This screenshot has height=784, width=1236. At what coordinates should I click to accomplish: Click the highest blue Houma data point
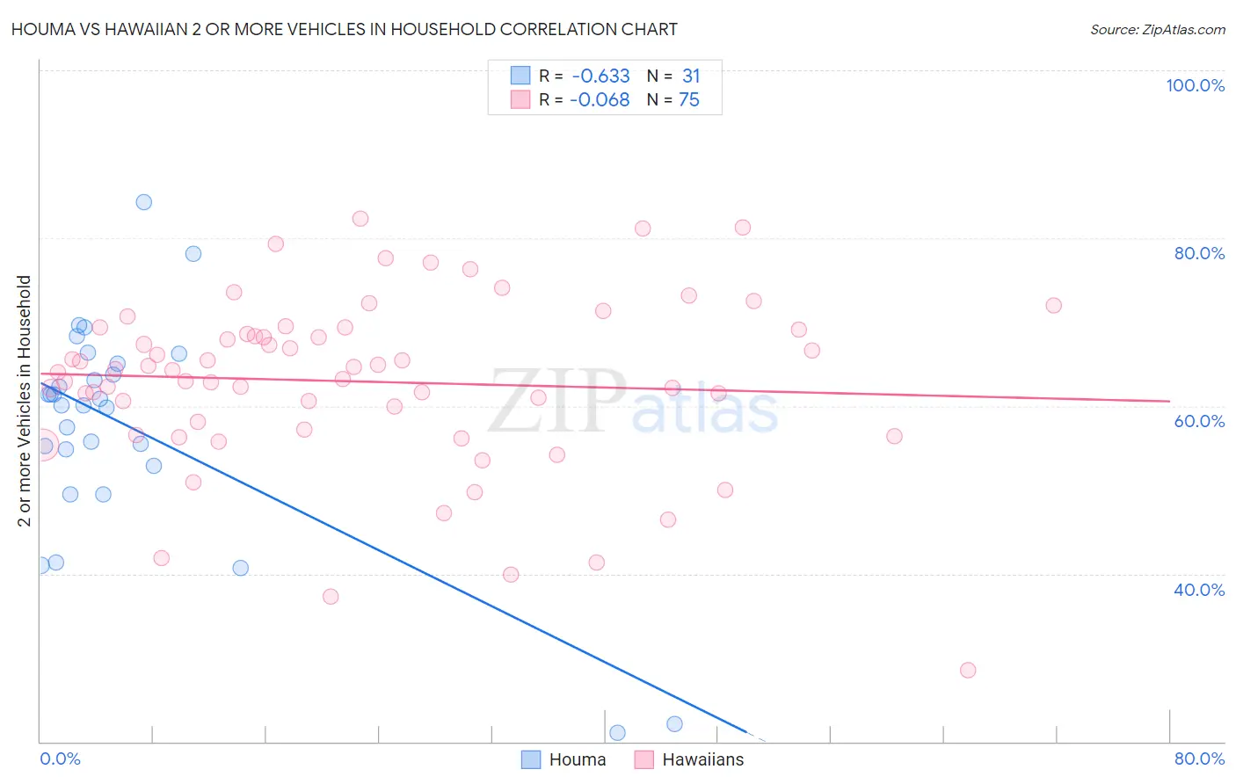click(144, 202)
